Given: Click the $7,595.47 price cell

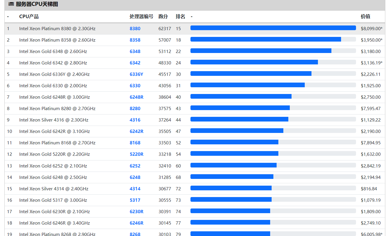Looking at the screenshot, I should pyautogui.click(x=371, y=109).
